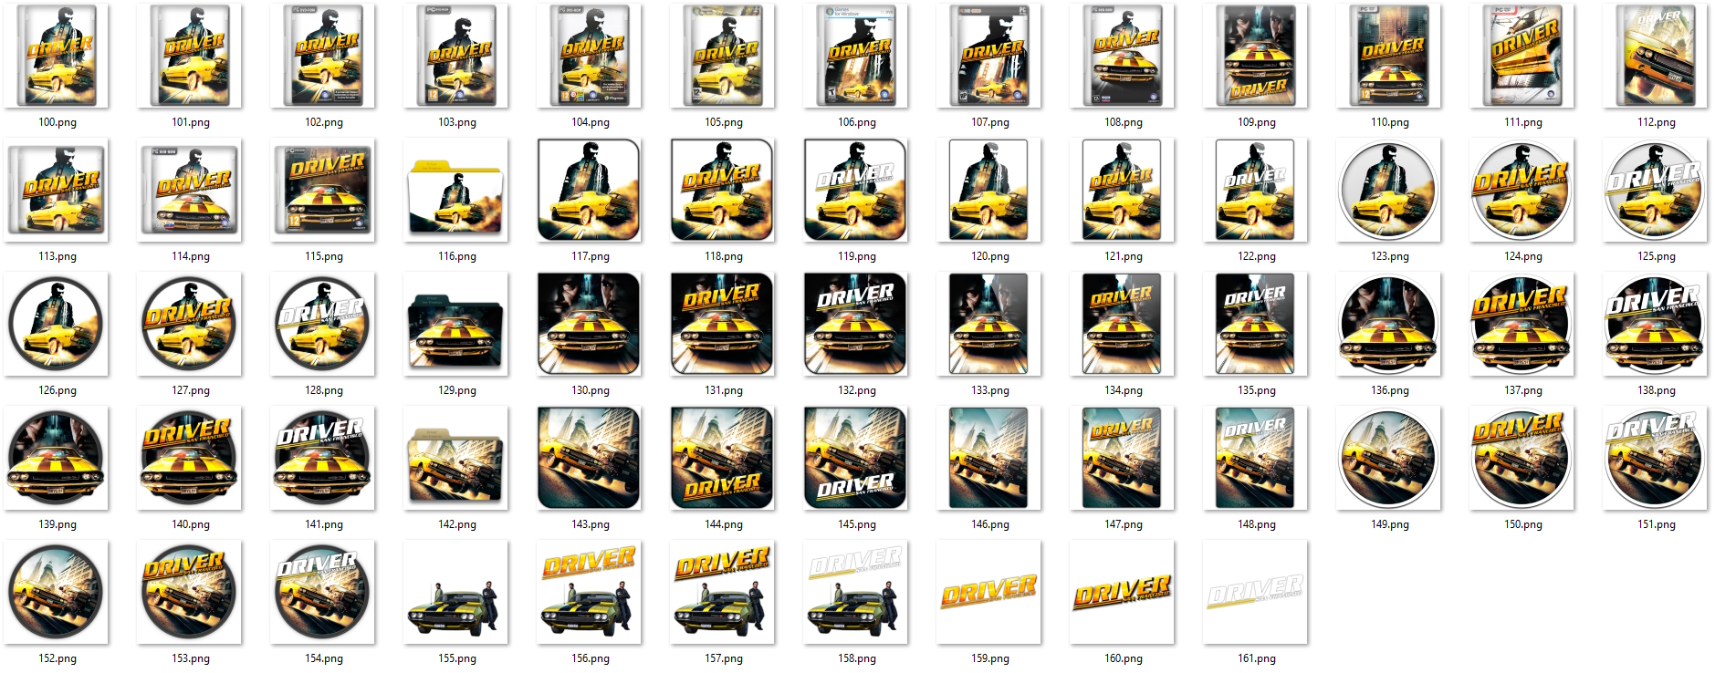Click the file name 108.png

[1124, 122]
